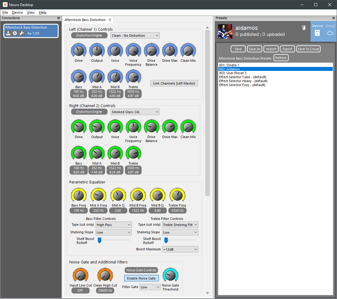Open the File menu
The width and height of the screenshot is (337, 299).
click(5, 12)
